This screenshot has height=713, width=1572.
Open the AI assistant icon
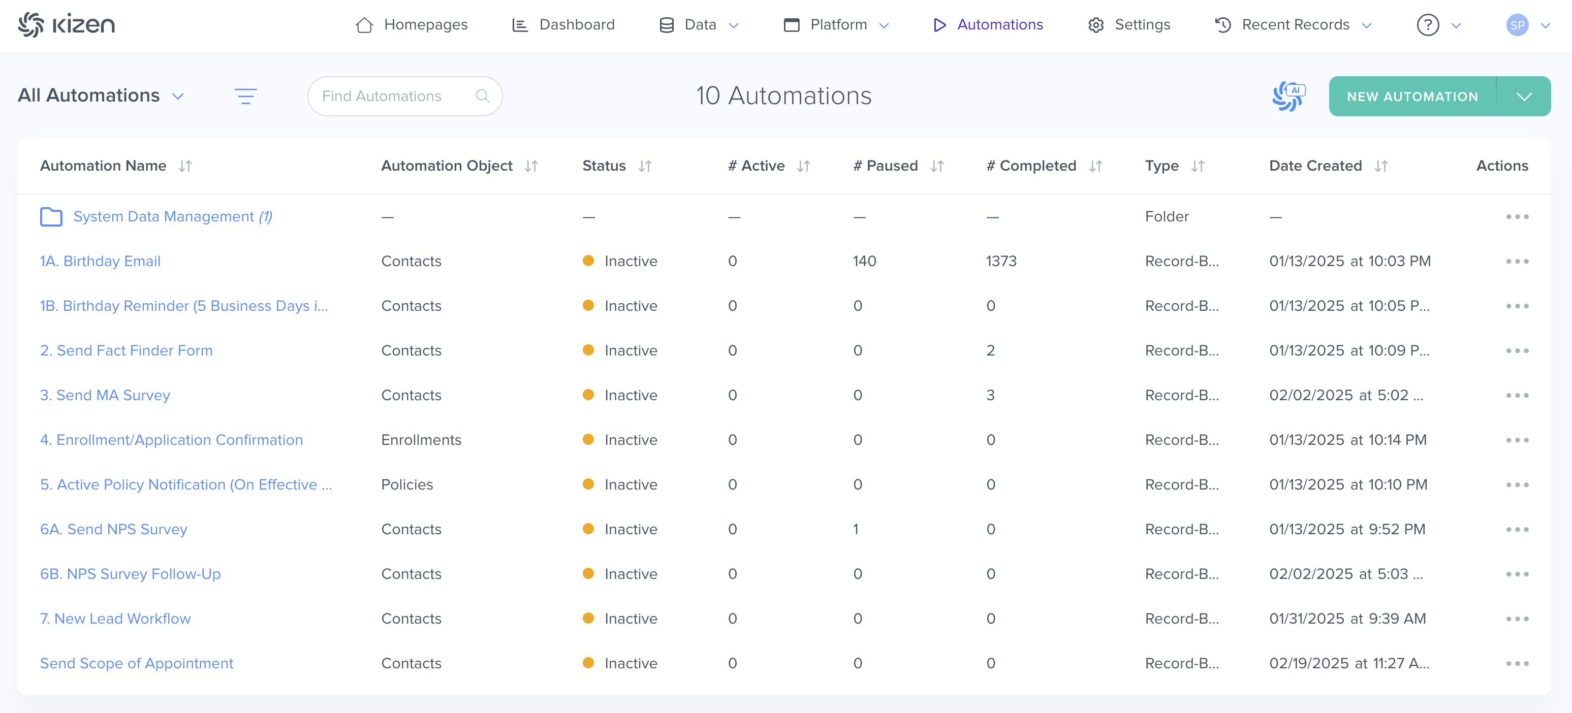tap(1289, 96)
